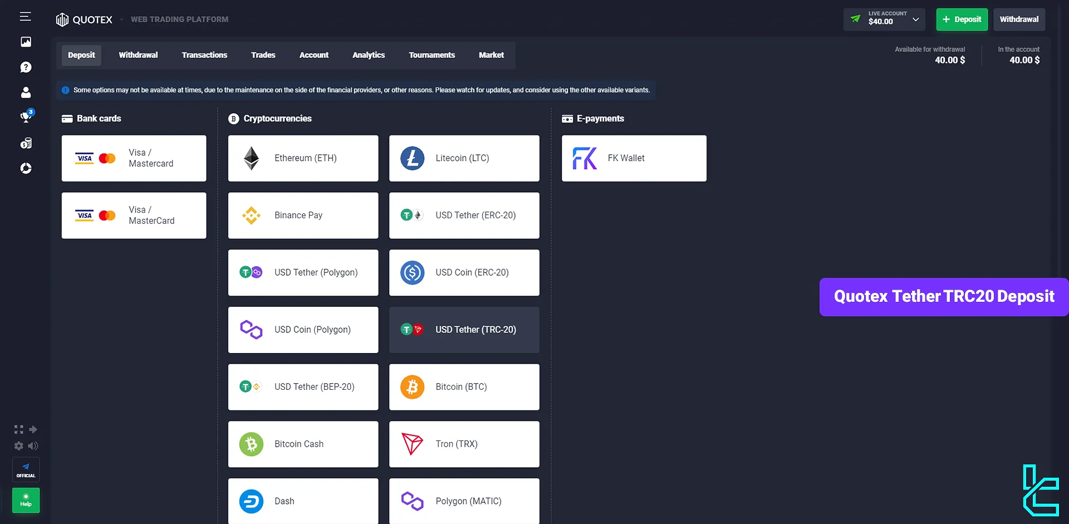Switch to the Trades tab
1069x524 pixels.
point(263,55)
